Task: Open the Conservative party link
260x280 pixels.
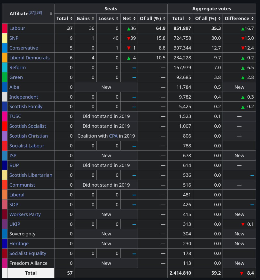Action: [23, 48]
